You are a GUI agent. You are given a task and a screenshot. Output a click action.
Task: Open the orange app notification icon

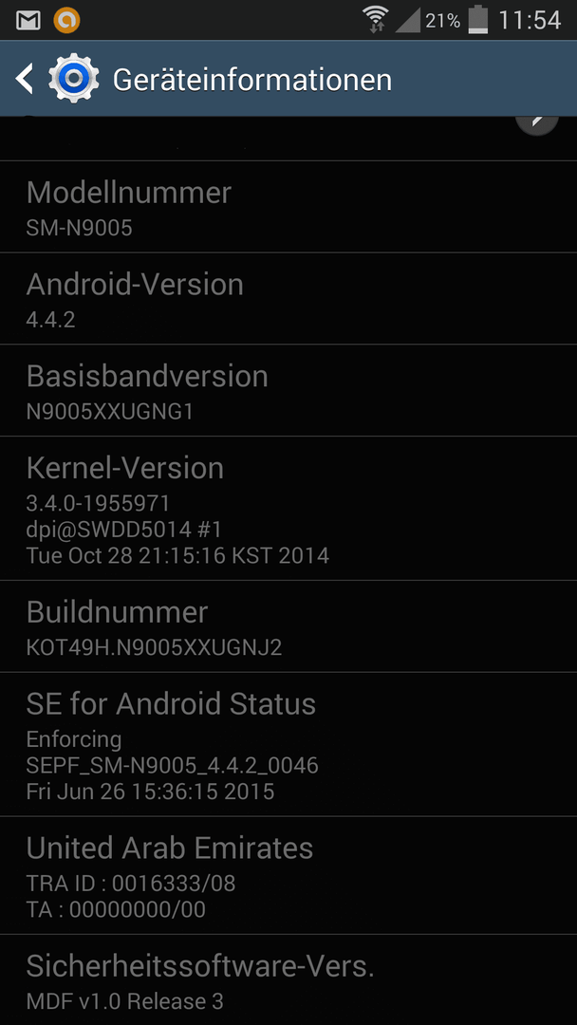click(x=66, y=20)
